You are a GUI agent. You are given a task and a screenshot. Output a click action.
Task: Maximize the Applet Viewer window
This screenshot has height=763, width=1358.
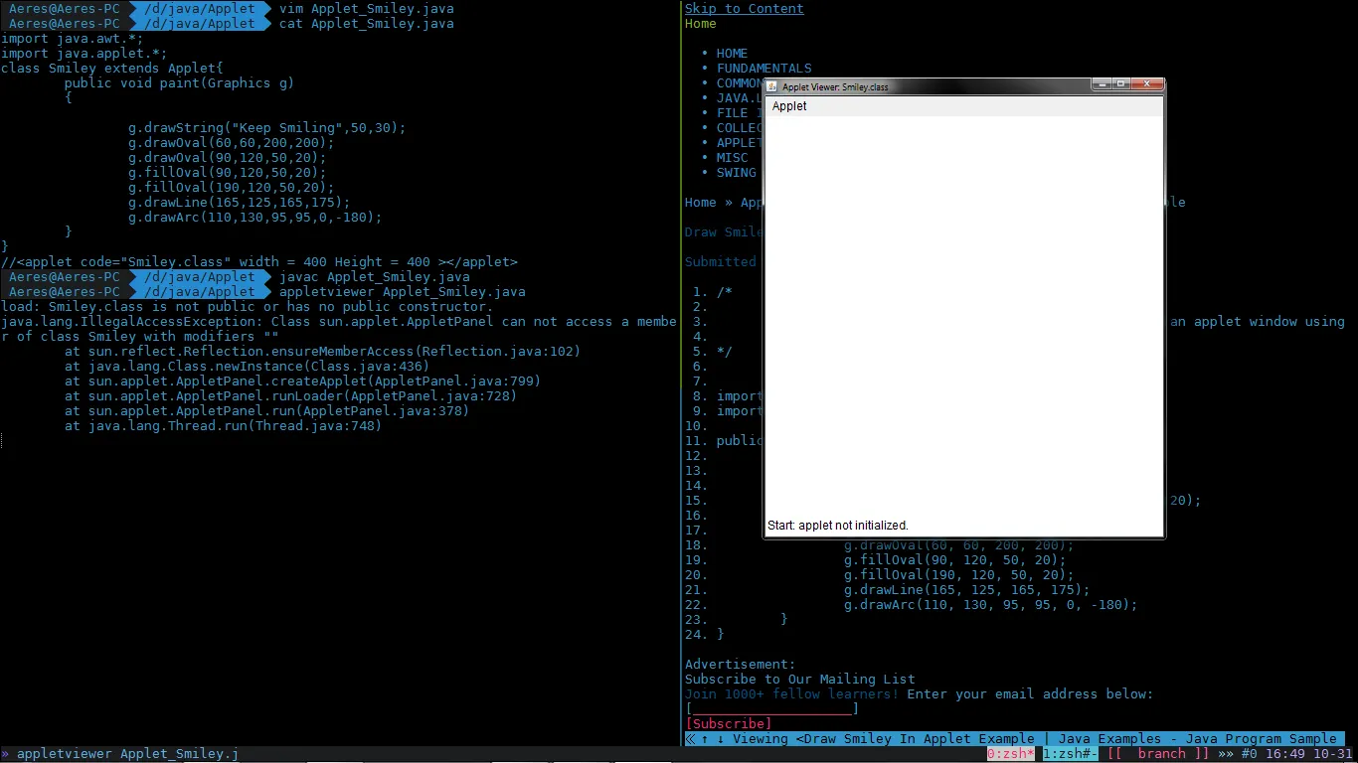(1120, 84)
